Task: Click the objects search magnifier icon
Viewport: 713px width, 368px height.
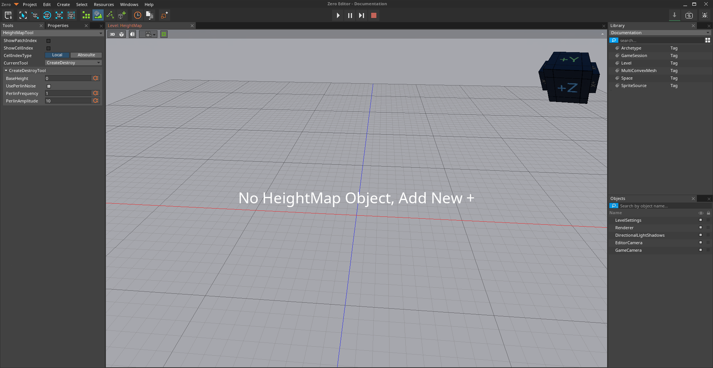Action: pyautogui.click(x=614, y=206)
